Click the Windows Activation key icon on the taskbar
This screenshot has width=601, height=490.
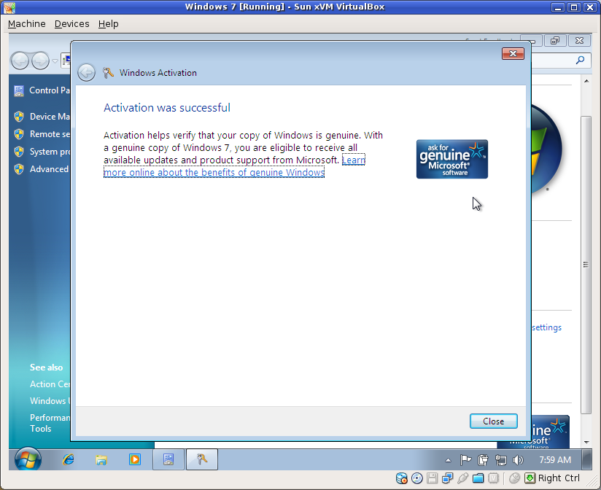point(203,459)
